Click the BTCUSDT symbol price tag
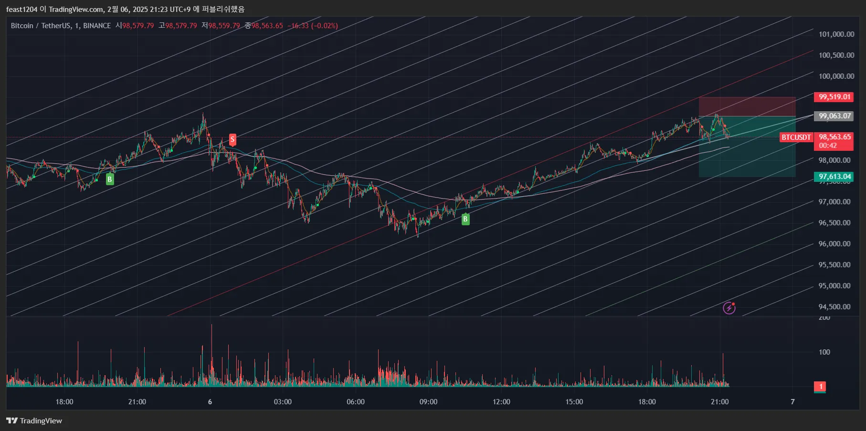This screenshot has height=431, width=866. [x=796, y=137]
